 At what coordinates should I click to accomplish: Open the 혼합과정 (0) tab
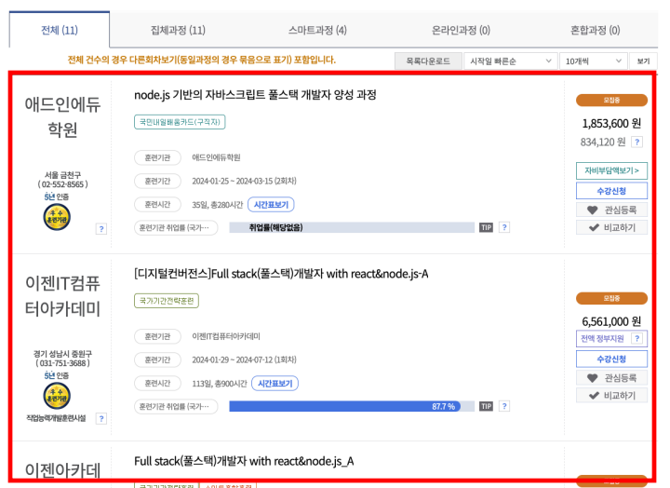coord(595,30)
